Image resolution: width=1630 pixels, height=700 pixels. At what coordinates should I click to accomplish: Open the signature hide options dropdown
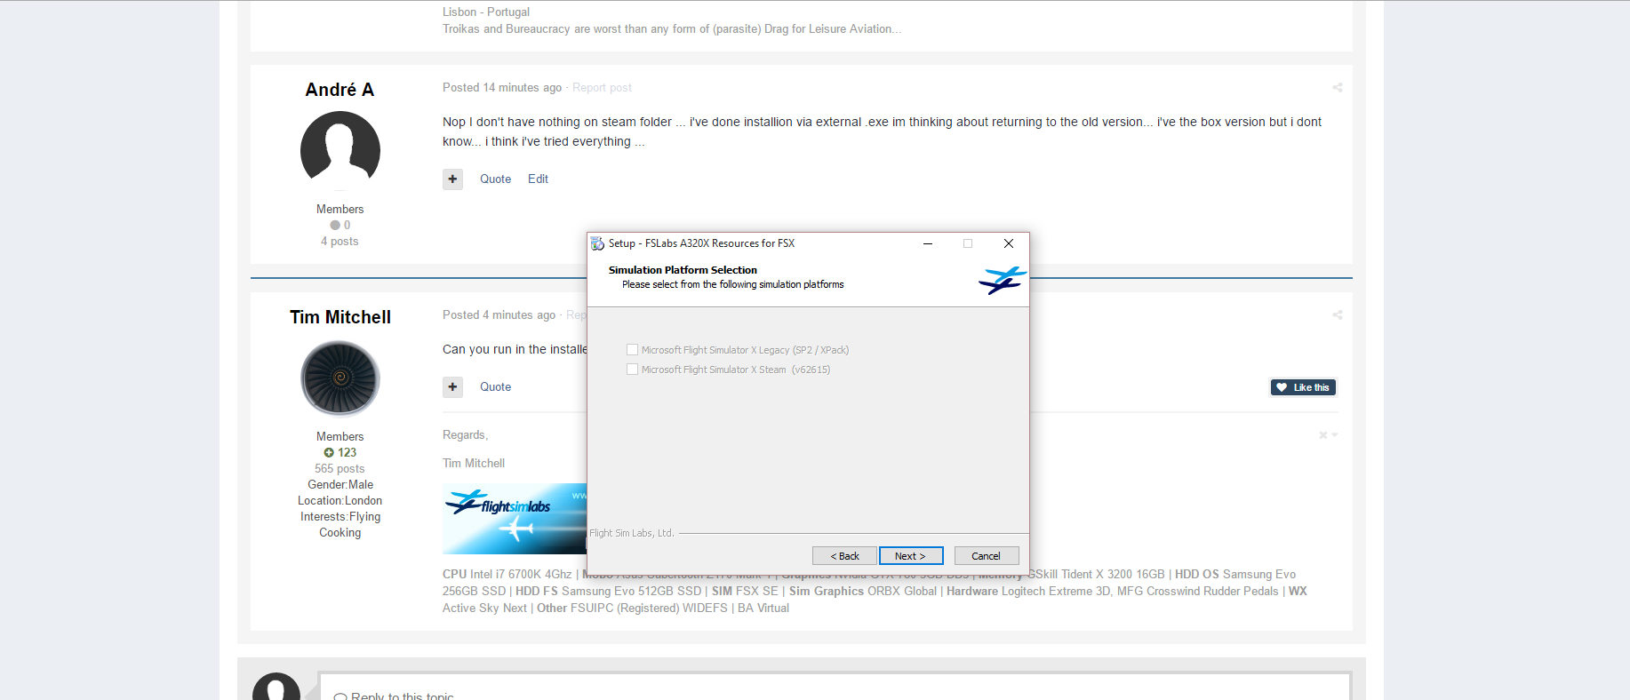pos(1329,435)
